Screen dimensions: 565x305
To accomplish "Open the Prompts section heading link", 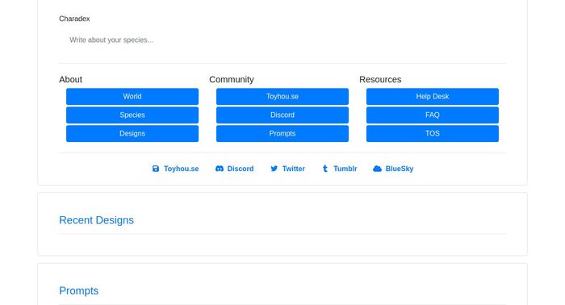I will point(78,290).
